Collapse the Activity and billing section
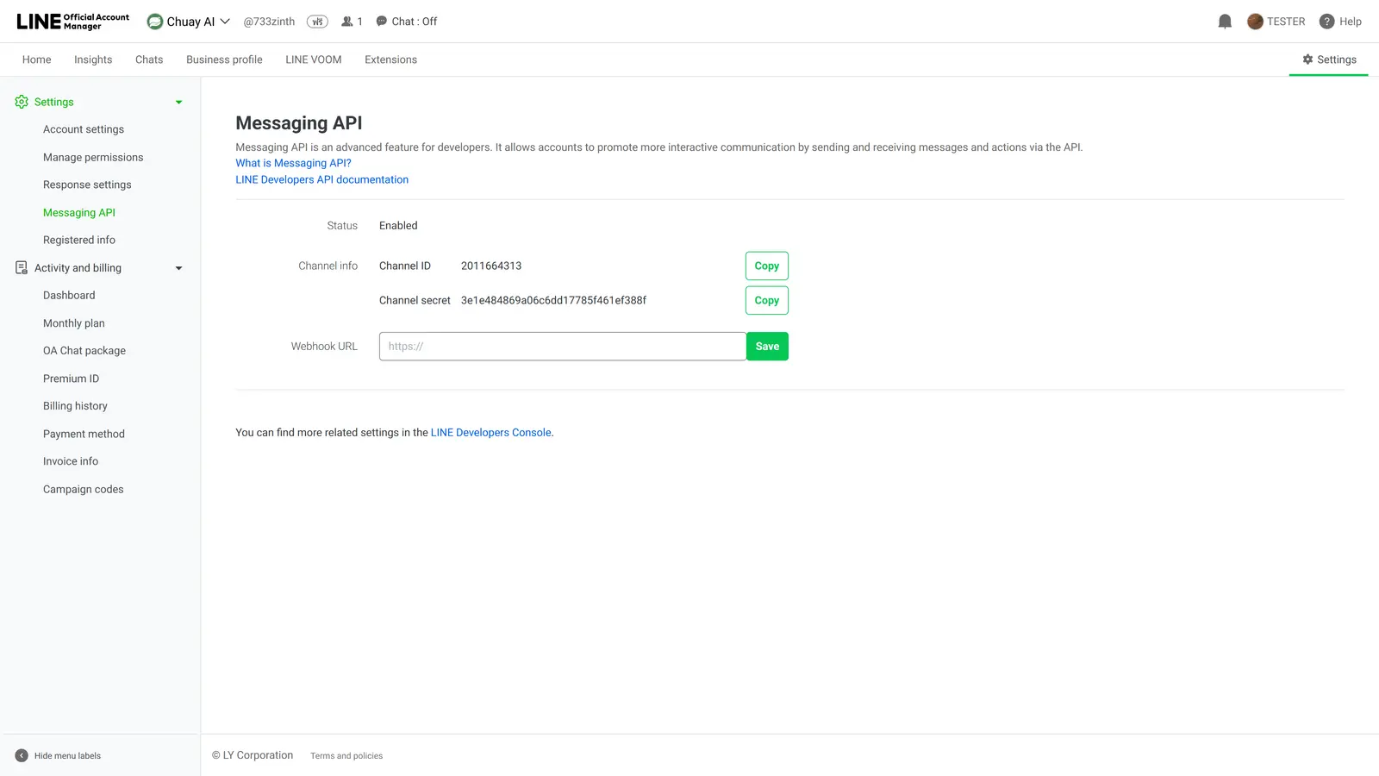The height and width of the screenshot is (776, 1379). [x=179, y=268]
